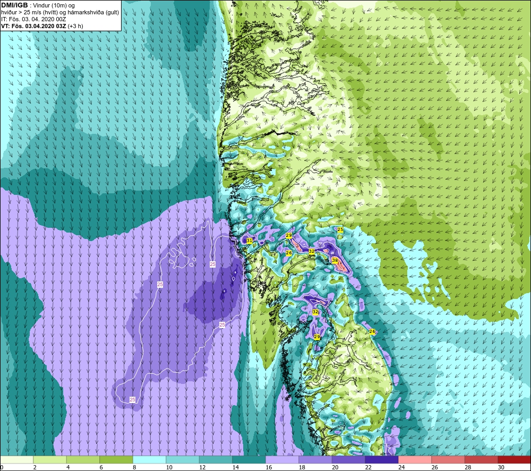Click the legend scale number 18
531x471 pixels.
(302, 467)
